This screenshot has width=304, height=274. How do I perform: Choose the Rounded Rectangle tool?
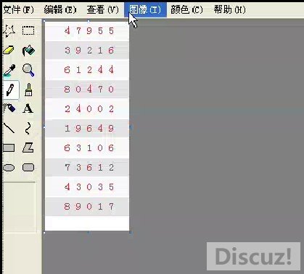(28, 167)
